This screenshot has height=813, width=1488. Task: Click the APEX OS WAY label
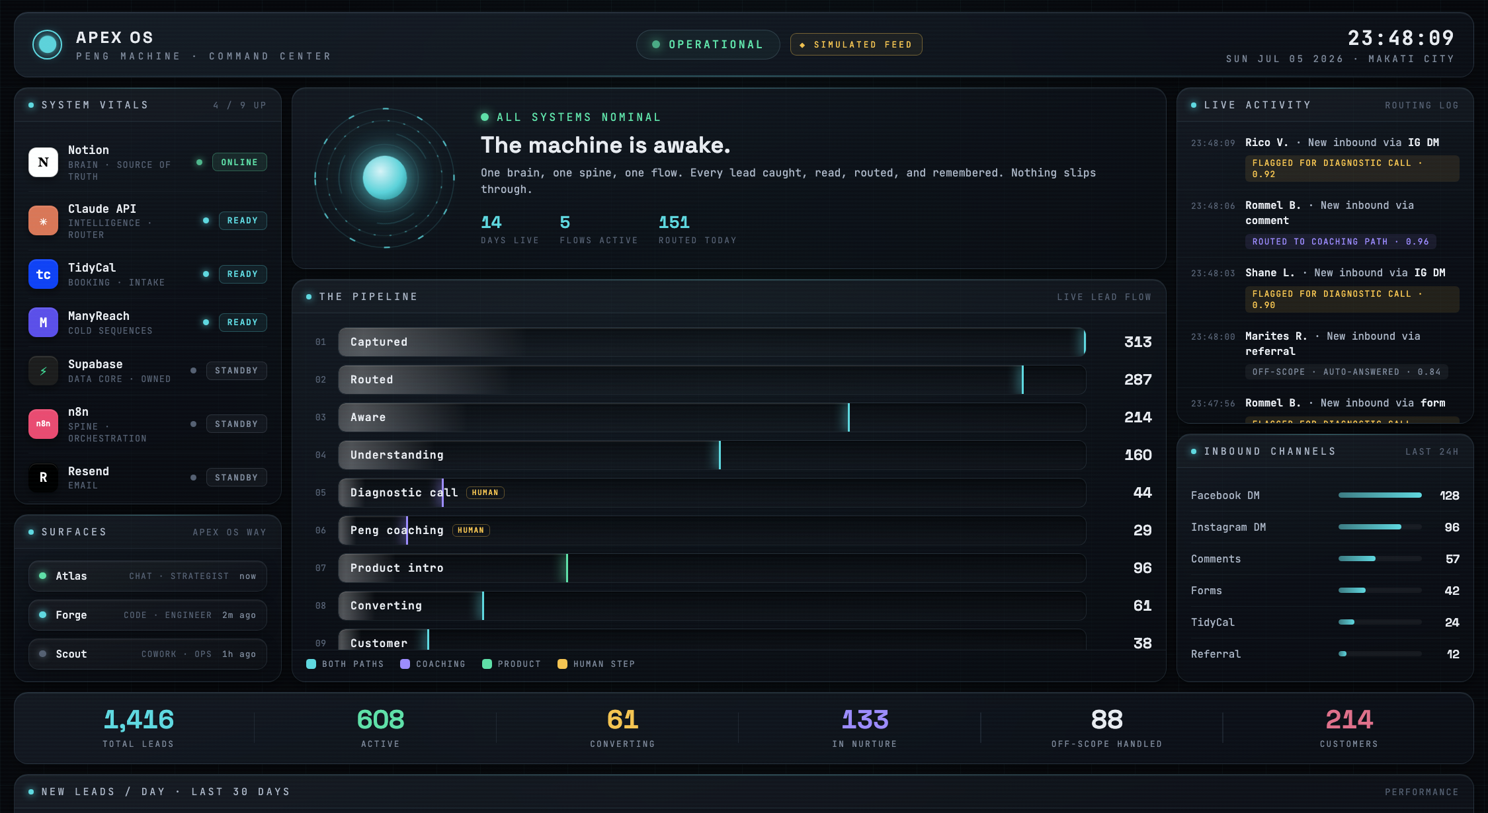click(229, 532)
